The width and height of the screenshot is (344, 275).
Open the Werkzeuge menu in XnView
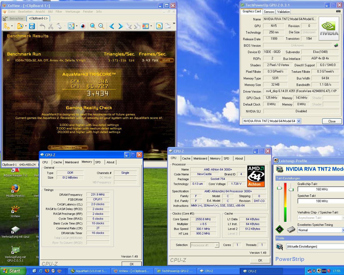(73, 12)
